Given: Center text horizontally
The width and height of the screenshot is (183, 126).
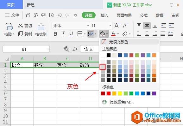Looking at the screenshot, I should coord(147,34).
